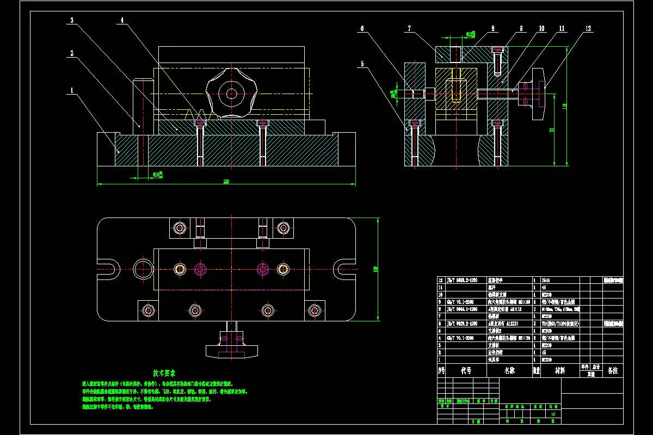Pick the 70 height dimension on section view

551,130
